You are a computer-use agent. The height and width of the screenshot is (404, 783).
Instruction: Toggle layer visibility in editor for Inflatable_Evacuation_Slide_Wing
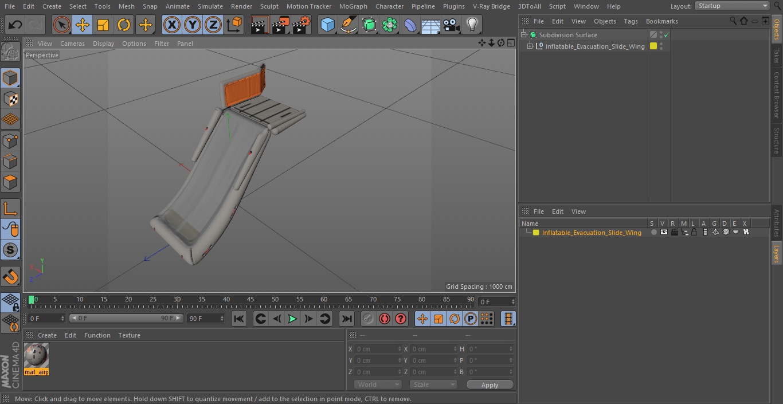coord(664,232)
